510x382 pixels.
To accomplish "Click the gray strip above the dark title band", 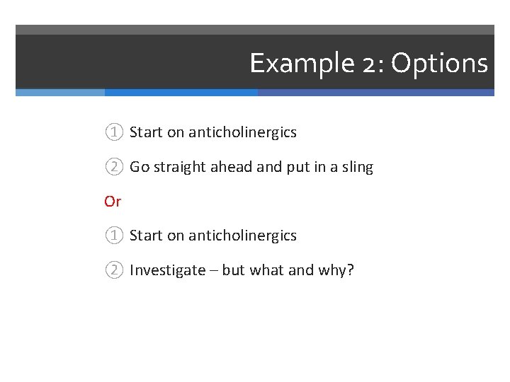I will [255, 30].
